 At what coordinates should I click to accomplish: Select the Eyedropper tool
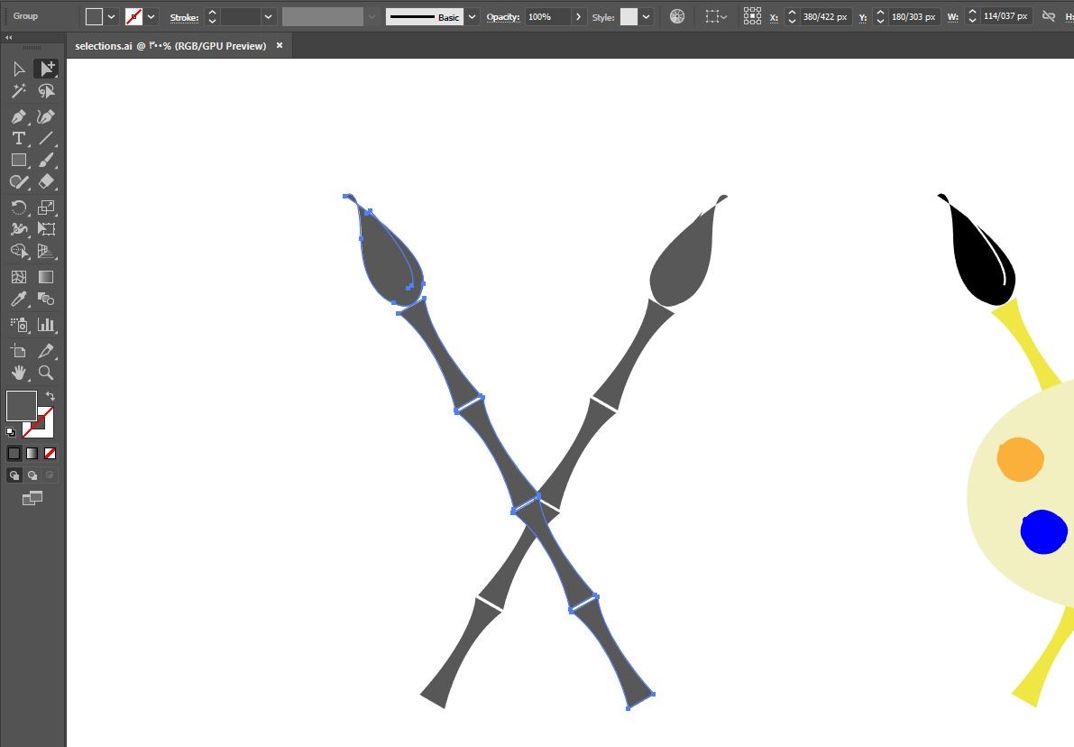tap(19, 299)
